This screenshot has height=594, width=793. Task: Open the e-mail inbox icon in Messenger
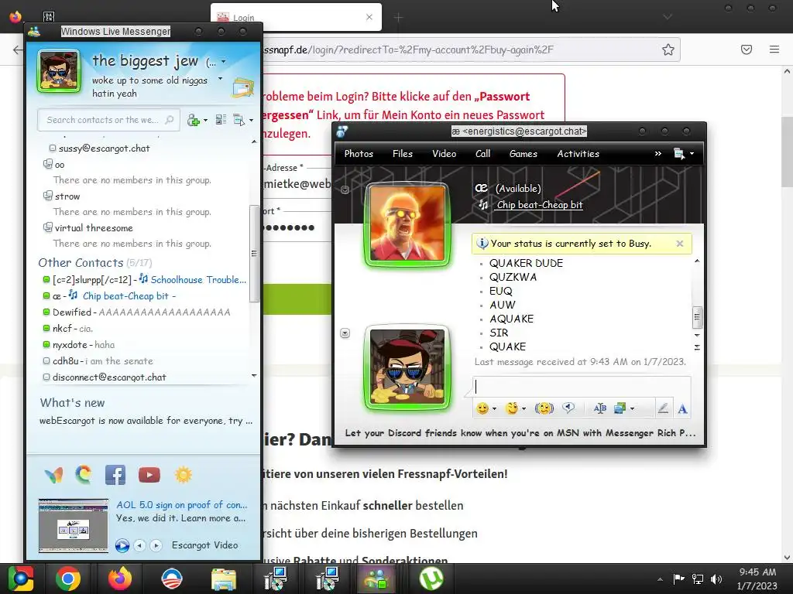pyautogui.click(x=242, y=88)
